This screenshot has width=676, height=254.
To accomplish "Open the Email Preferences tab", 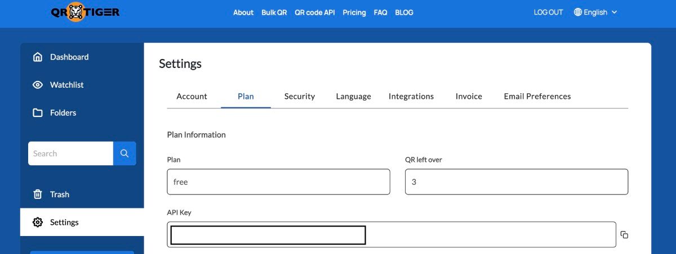I will (x=537, y=97).
